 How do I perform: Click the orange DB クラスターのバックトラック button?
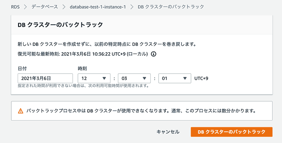232,132
